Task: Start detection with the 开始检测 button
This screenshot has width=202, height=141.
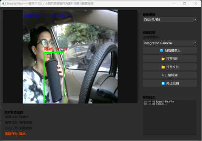Action: [x=170, y=75]
